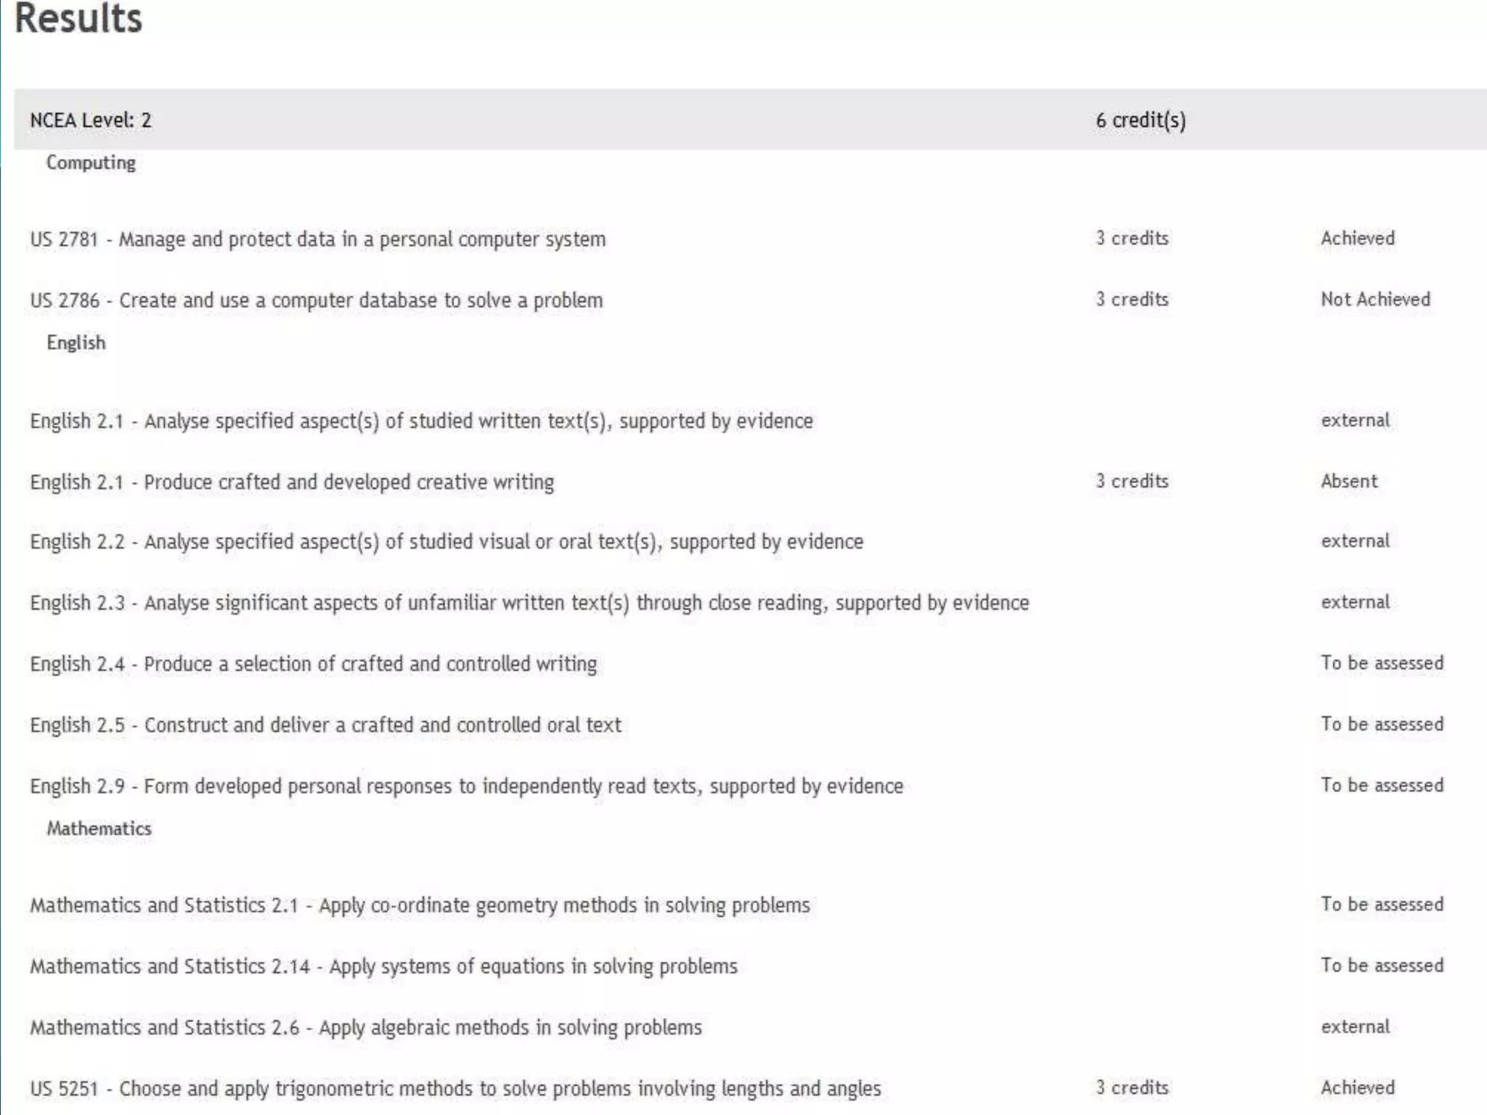
Task: Click the NCEA Level: 2 header row
Action: 91,120
